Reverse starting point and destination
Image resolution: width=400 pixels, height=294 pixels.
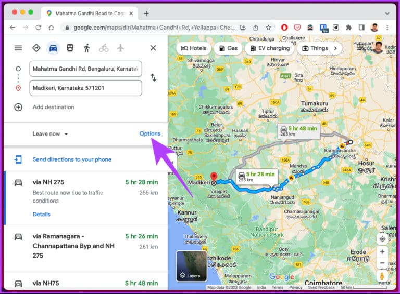(x=153, y=77)
